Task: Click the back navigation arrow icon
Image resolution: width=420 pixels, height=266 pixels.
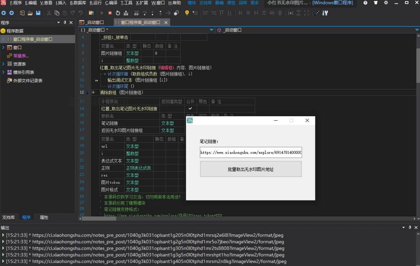Action: pyautogui.click(x=4, y=13)
